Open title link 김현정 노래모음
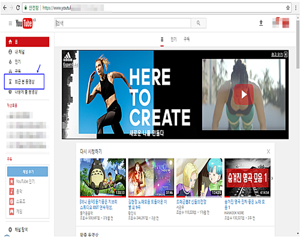The height and width of the screenshot is (239, 300). tap(148, 204)
